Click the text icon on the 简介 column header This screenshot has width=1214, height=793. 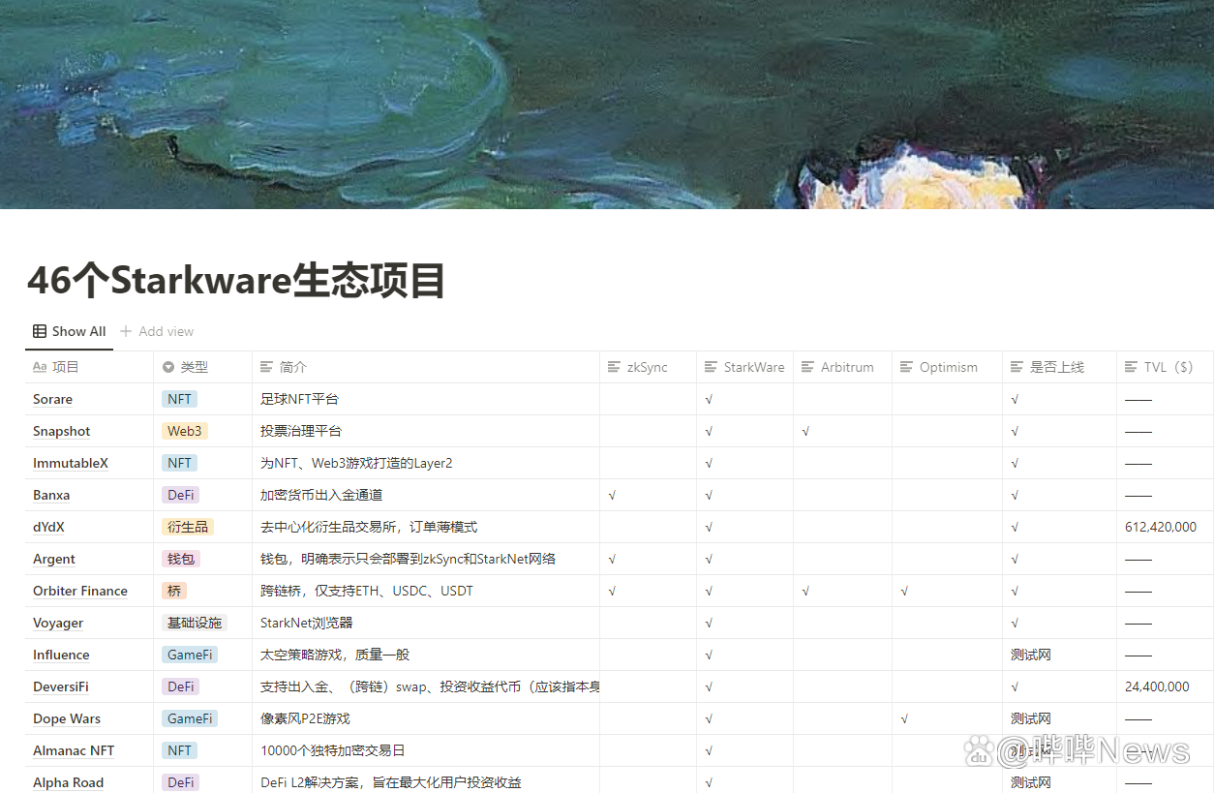click(x=268, y=367)
